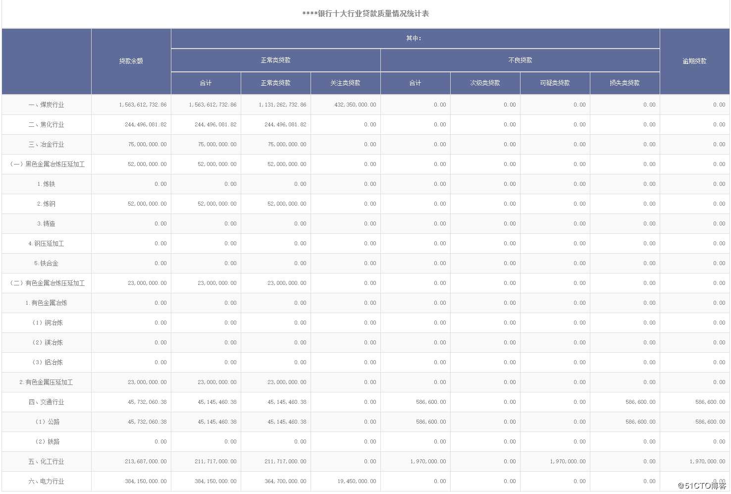Click row label 4.钢压延加工
The height and width of the screenshot is (494, 731).
tap(46, 243)
